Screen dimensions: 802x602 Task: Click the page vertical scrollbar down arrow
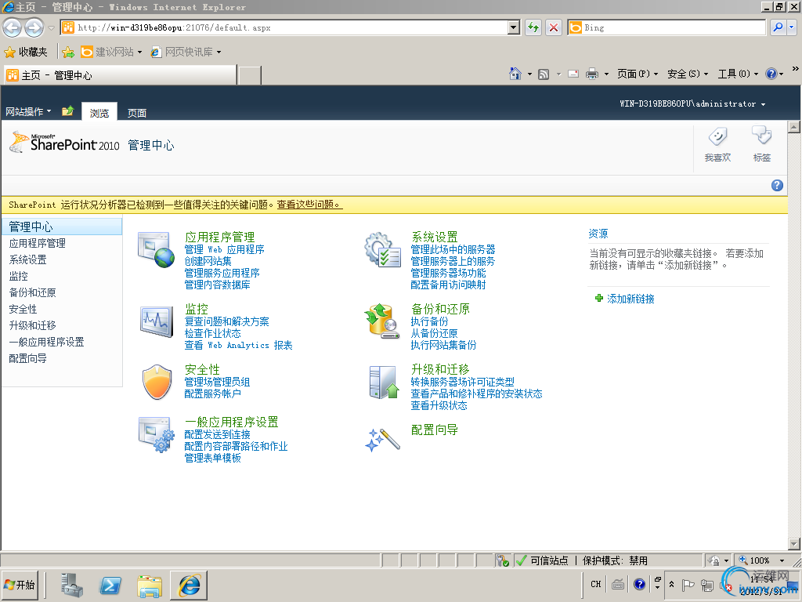(794, 544)
